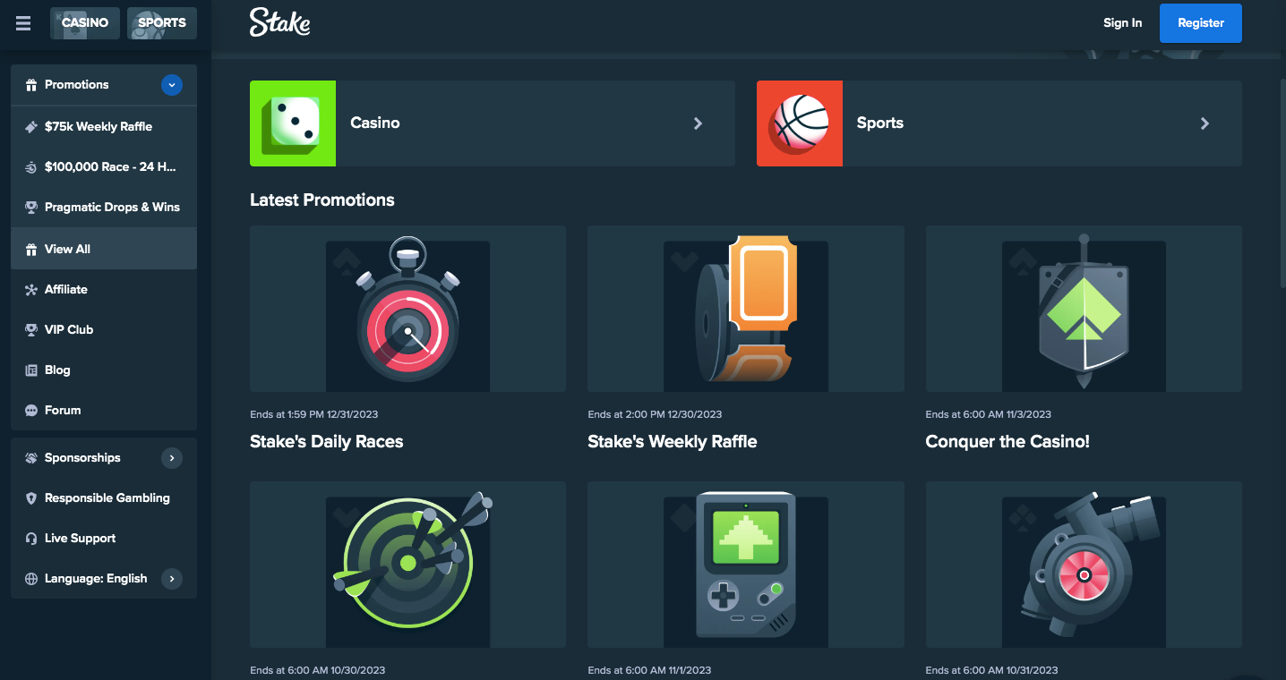1286x680 pixels.
Task: Click the Conquer the Casino! title
Action: pyautogui.click(x=1007, y=442)
